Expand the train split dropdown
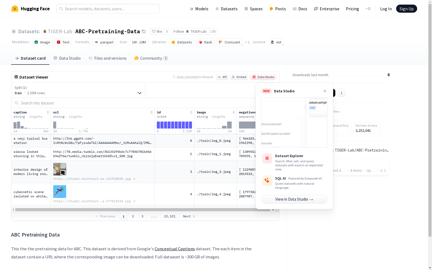Image resolution: width=432 pixels, height=270 pixels. 78,90
